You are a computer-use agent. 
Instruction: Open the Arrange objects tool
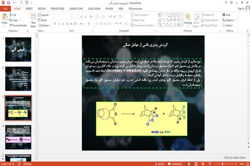[188, 20]
